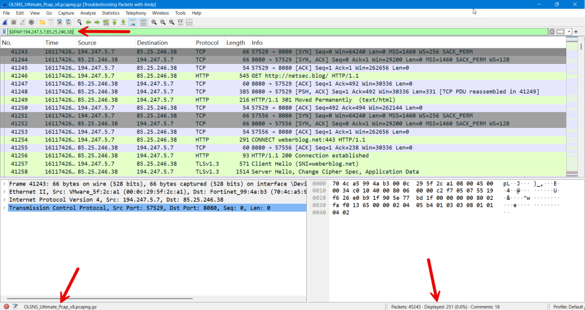The height and width of the screenshot is (310, 585).
Task: Open a capture file via folder icon
Action: tap(42, 22)
